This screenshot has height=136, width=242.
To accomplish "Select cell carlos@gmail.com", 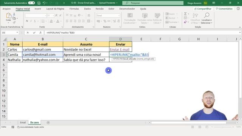I will [43, 49].
